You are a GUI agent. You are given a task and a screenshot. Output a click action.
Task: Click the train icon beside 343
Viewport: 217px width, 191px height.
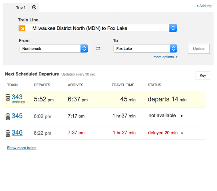tap(8, 97)
